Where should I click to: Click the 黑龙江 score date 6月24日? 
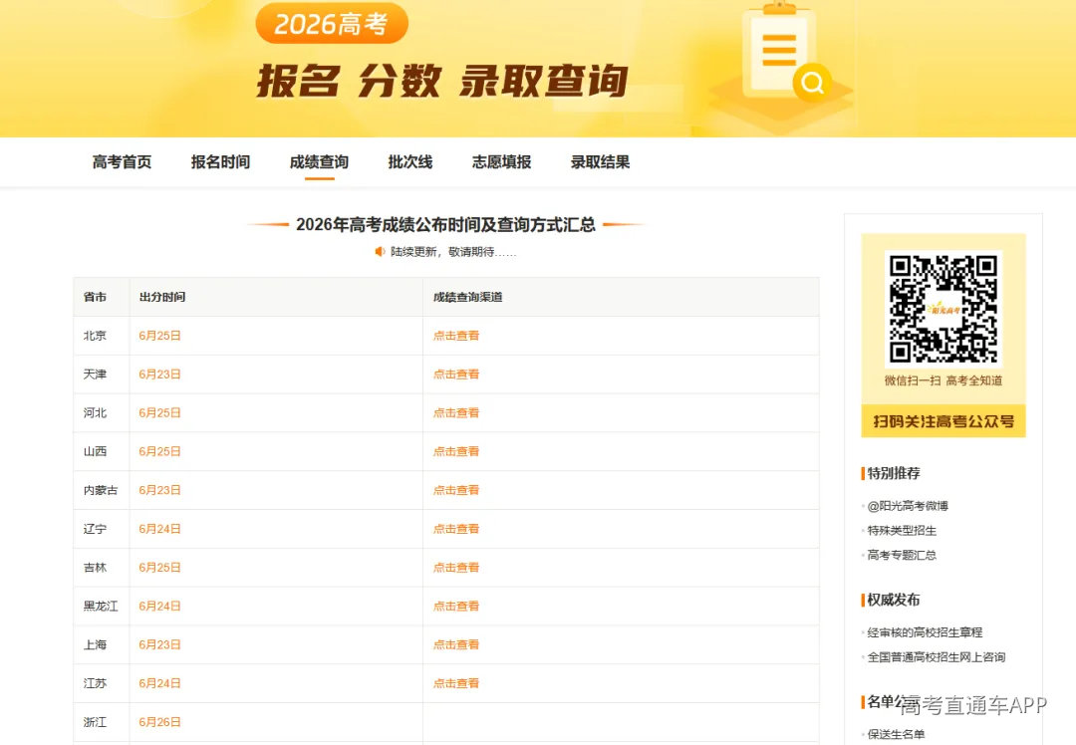click(159, 606)
